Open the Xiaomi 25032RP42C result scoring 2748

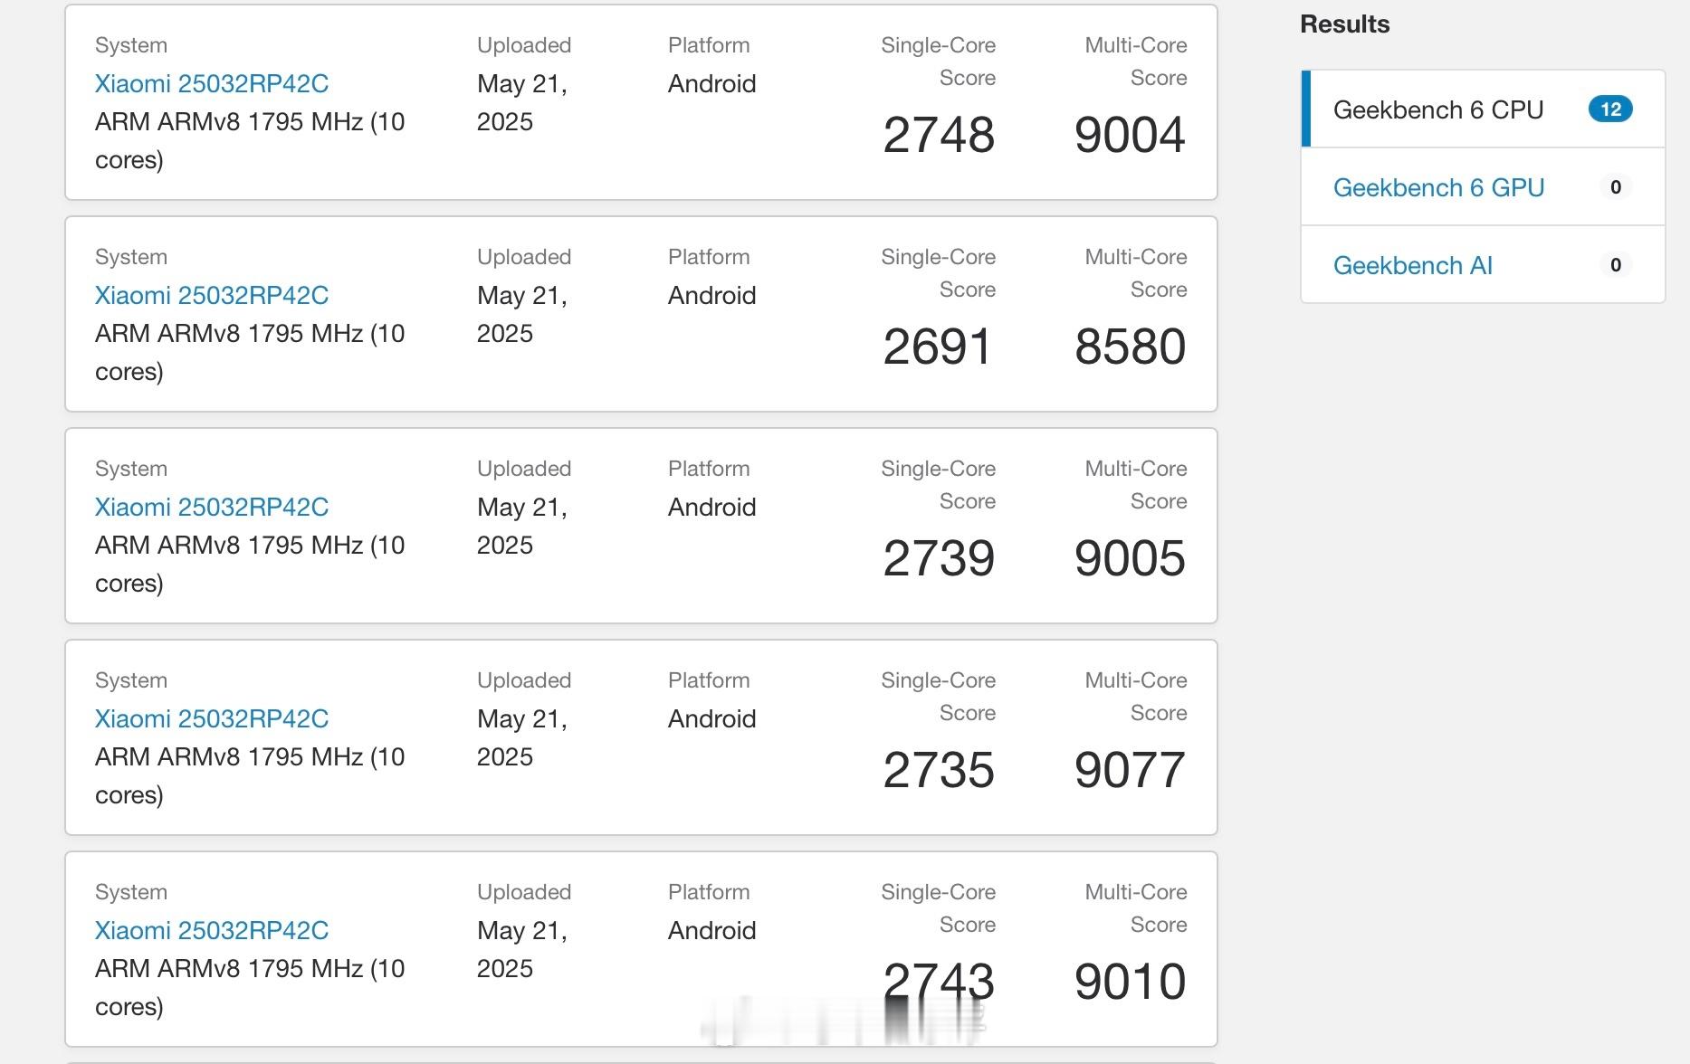click(x=212, y=83)
